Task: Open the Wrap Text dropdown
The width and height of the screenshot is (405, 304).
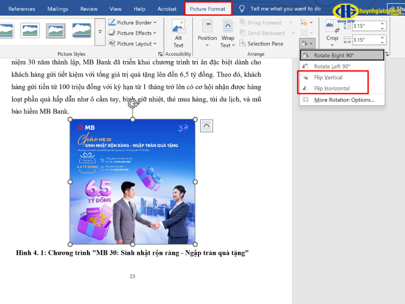Action: 227,34
